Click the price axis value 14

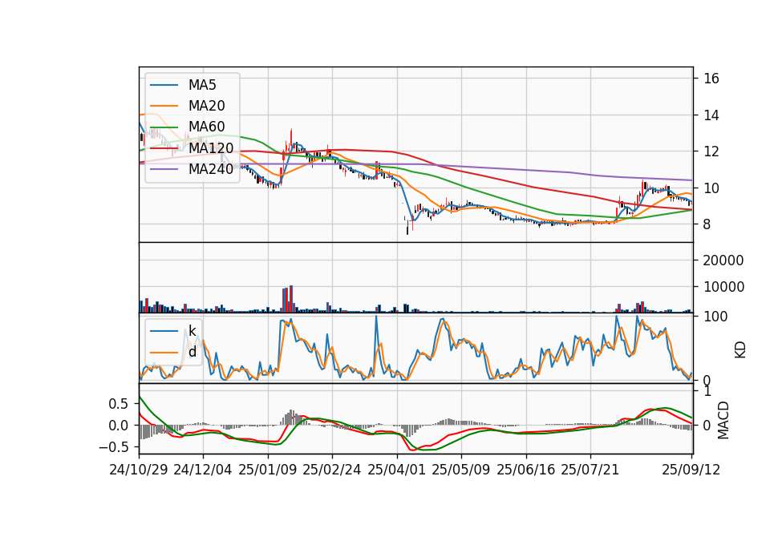point(711,115)
